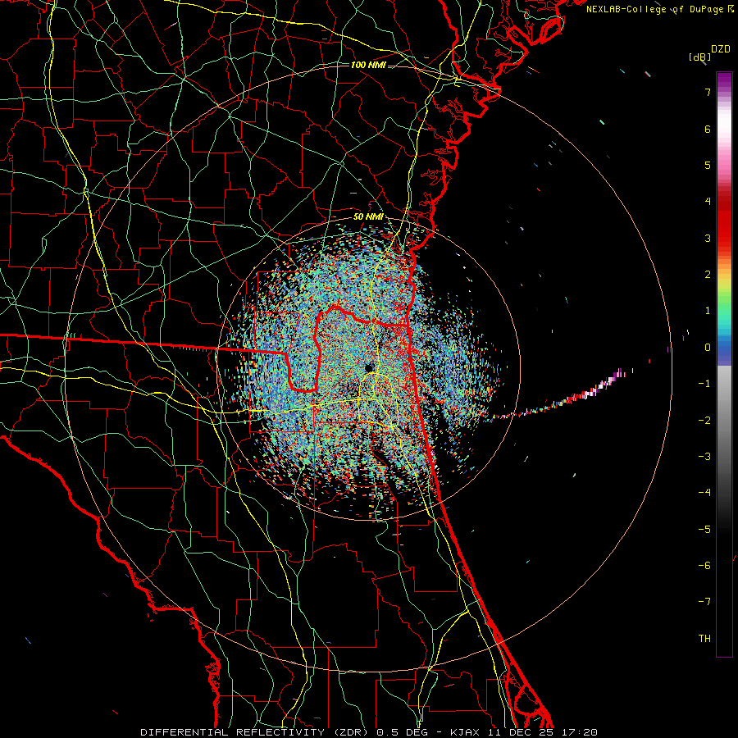Viewport: 738px width, 738px height.
Task: Click the 6 value on the colorbar scale
Action: pyautogui.click(x=708, y=129)
